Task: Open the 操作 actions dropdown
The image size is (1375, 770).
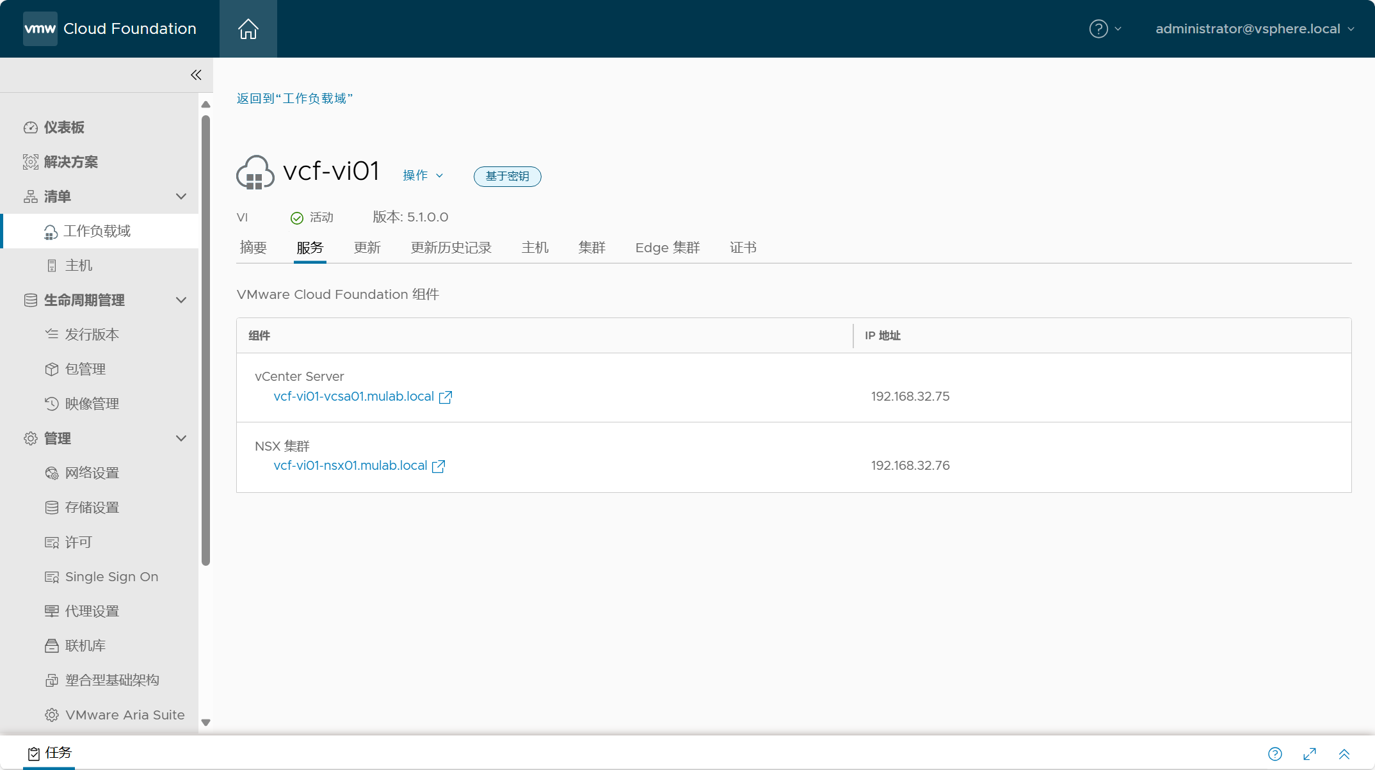Action: click(422, 175)
